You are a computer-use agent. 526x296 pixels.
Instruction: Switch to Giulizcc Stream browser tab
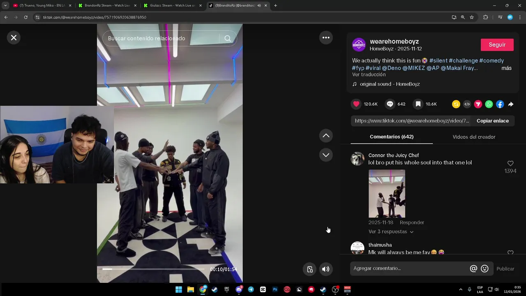pos(173,6)
